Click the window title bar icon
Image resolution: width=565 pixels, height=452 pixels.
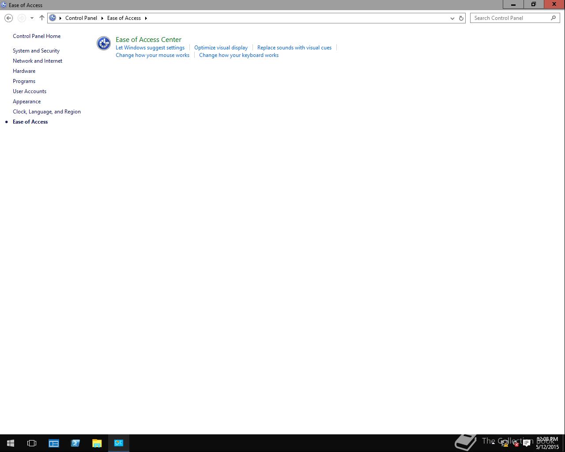(4, 5)
